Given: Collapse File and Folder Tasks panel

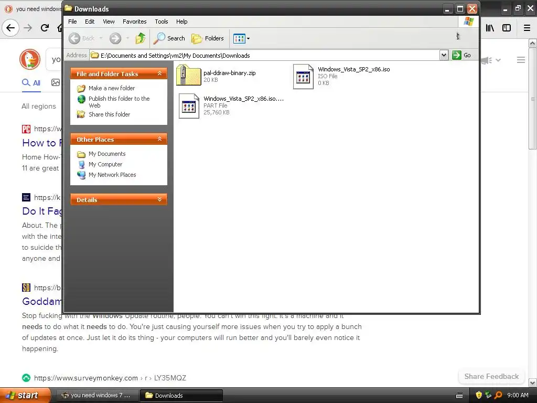Looking at the screenshot, I should click(x=159, y=73).
